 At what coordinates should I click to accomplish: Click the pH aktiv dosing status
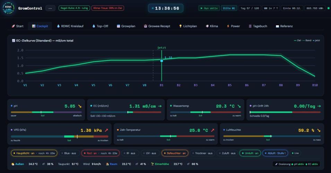coord(298,164)
